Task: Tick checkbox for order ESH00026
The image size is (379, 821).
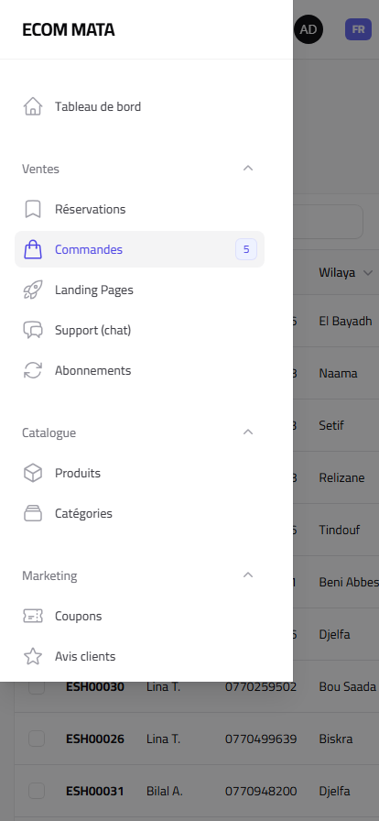Action: click(x=36, y=739)
